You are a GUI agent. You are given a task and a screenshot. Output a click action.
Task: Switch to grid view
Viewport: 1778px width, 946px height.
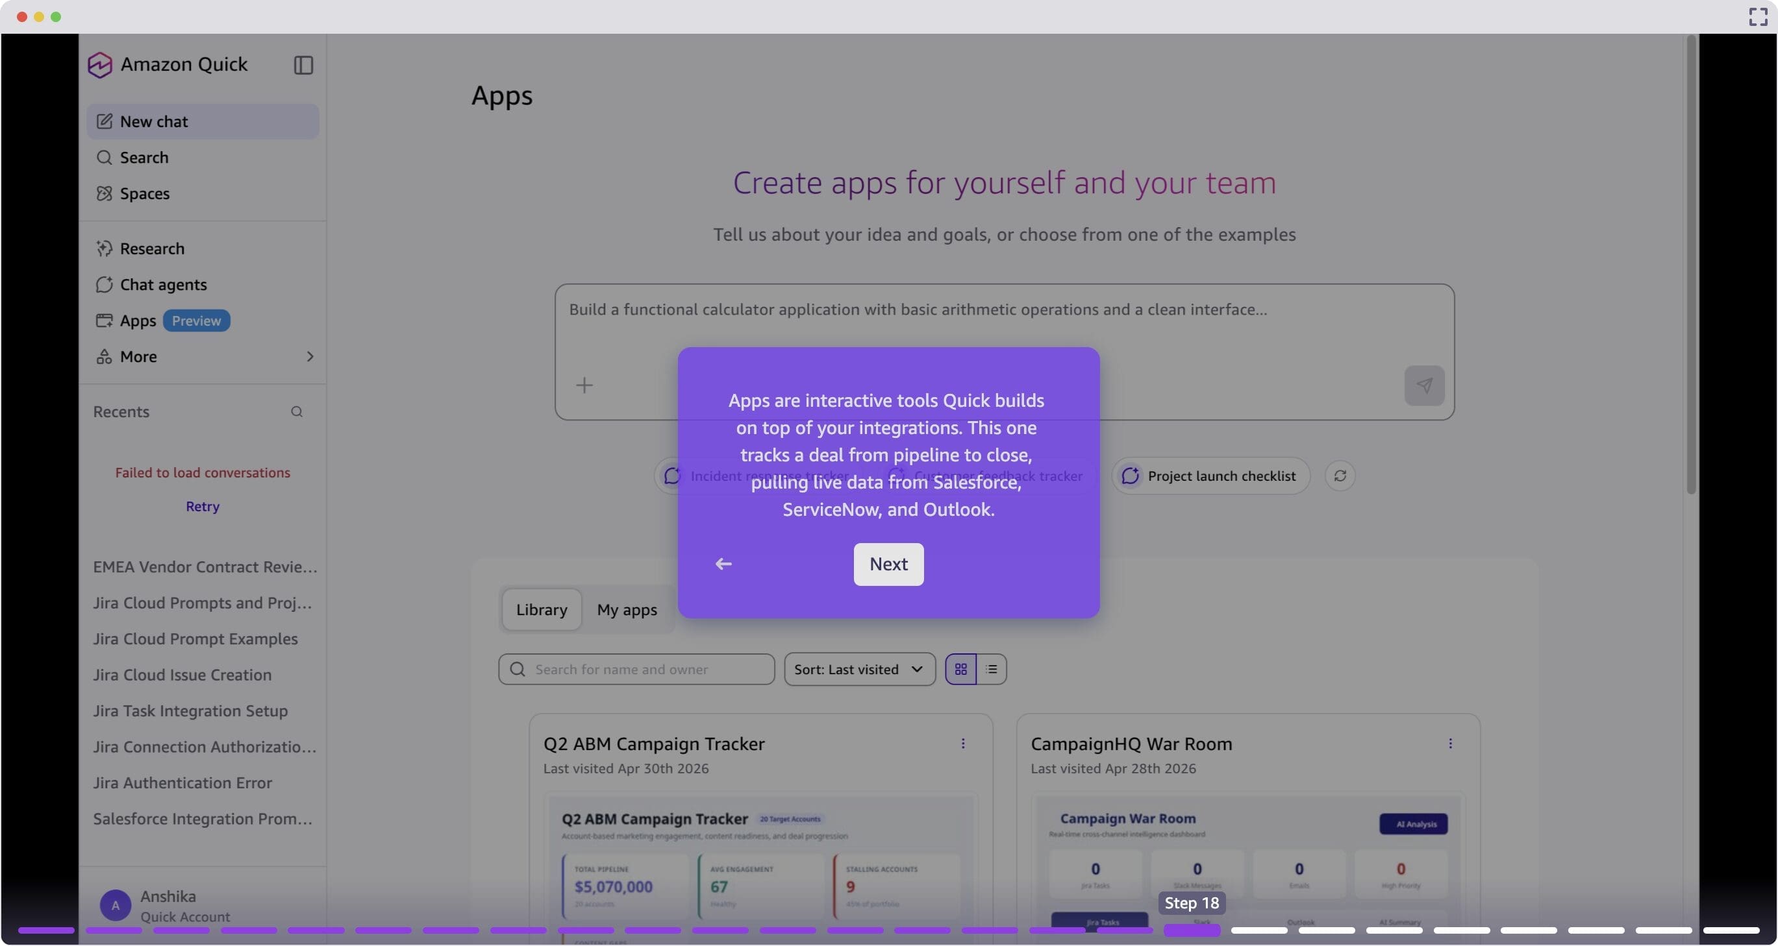tap(960, 669)
